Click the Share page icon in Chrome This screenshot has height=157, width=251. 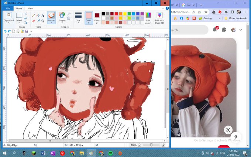pos(200,12)
